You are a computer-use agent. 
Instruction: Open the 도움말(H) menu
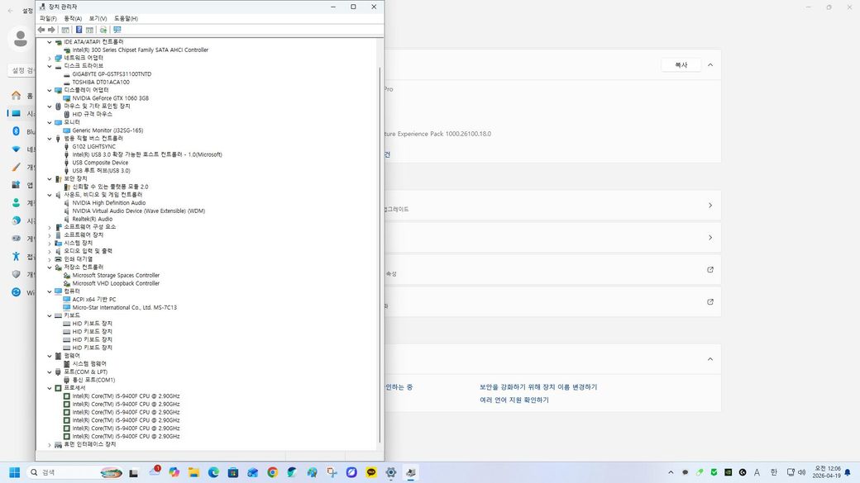coord(126,18)
